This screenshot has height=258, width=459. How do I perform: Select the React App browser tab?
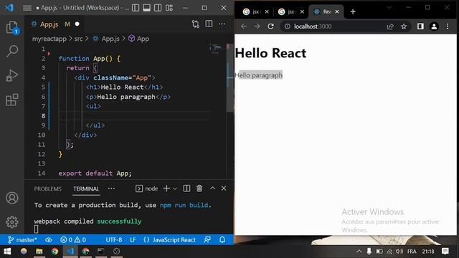click(326, 11)
